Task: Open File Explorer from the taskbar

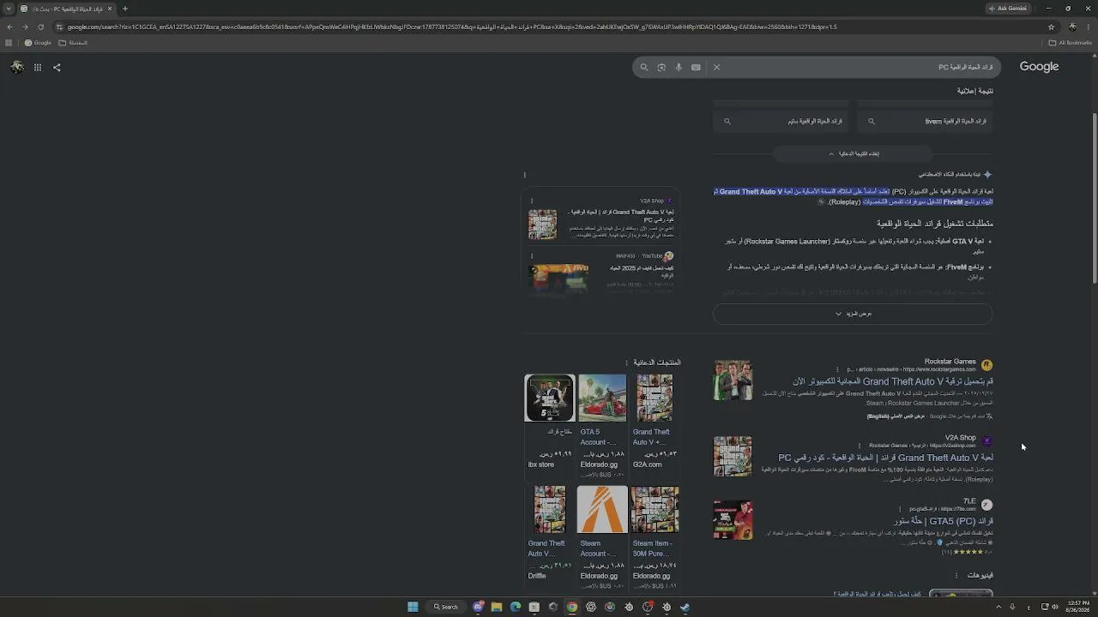Action: click(x=497, y=607)
